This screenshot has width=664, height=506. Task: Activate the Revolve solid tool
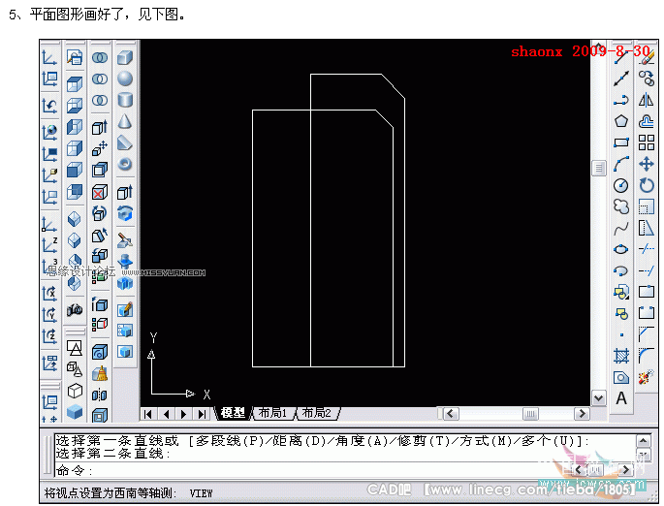pyautogui.click(x=124, y=214)
